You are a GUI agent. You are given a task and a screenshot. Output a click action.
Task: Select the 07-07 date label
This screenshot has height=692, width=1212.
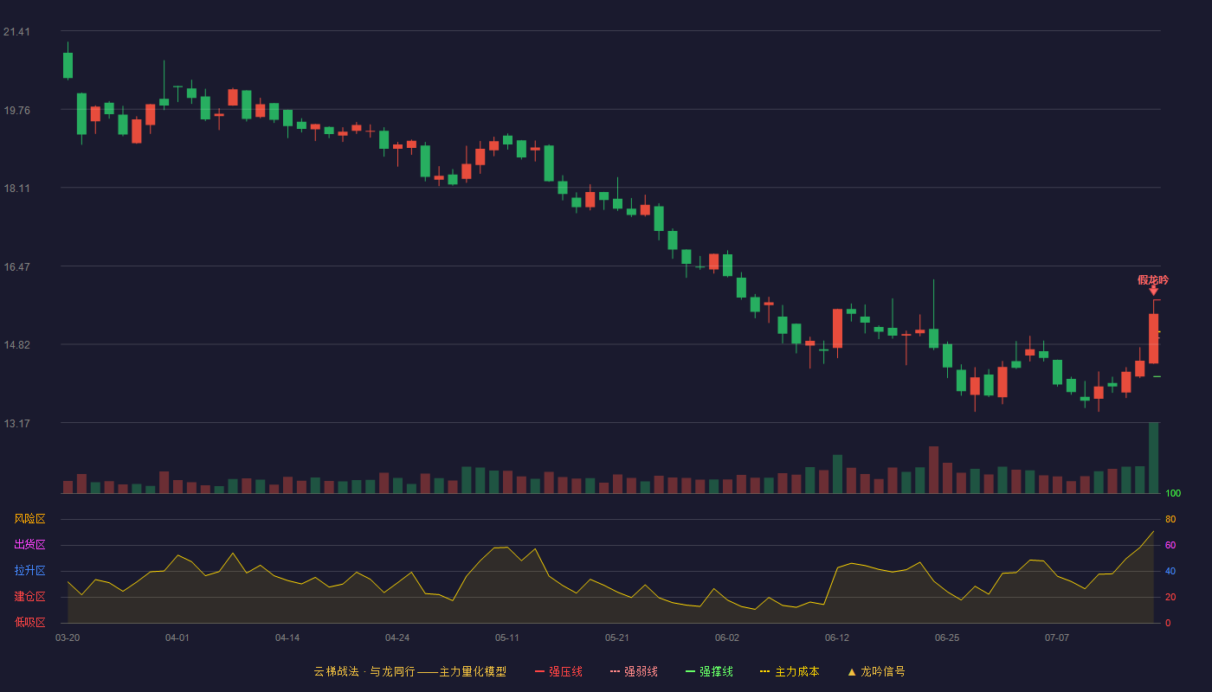point(1057,638)
